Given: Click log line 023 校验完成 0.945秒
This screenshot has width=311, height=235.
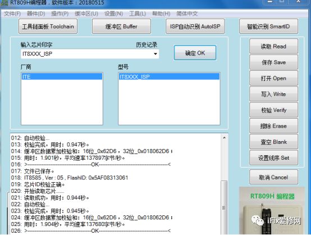Looking at the screenshot, I should click(x=50, y=211).
